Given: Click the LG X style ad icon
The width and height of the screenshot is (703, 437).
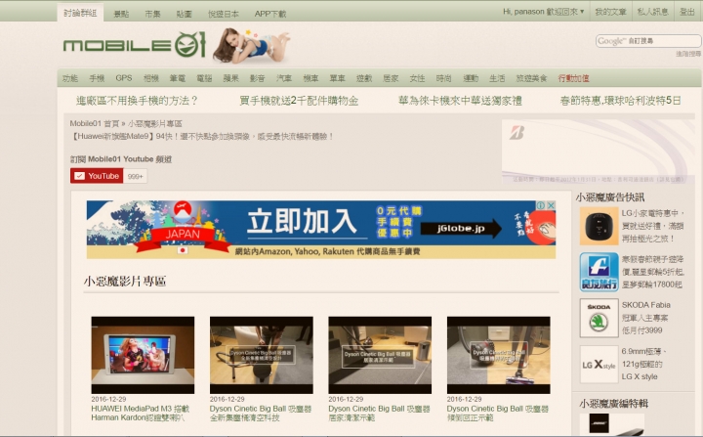Looking at the screenshot, I should point(599,365).
